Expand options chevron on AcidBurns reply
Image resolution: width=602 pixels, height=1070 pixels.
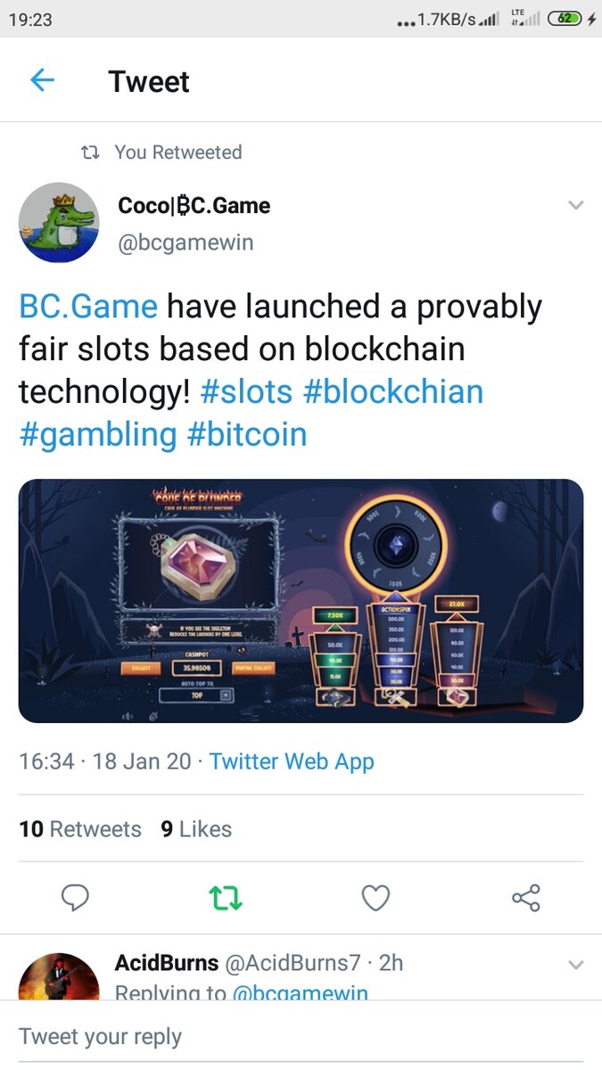point(576,965)
